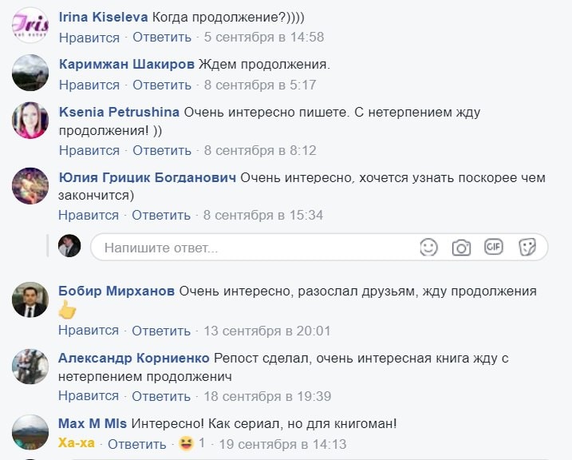The width and height of the screenshot is (572, 460).
Task: Click the laughing reaction emoji on Max's comment
Action: click(186, 443)
